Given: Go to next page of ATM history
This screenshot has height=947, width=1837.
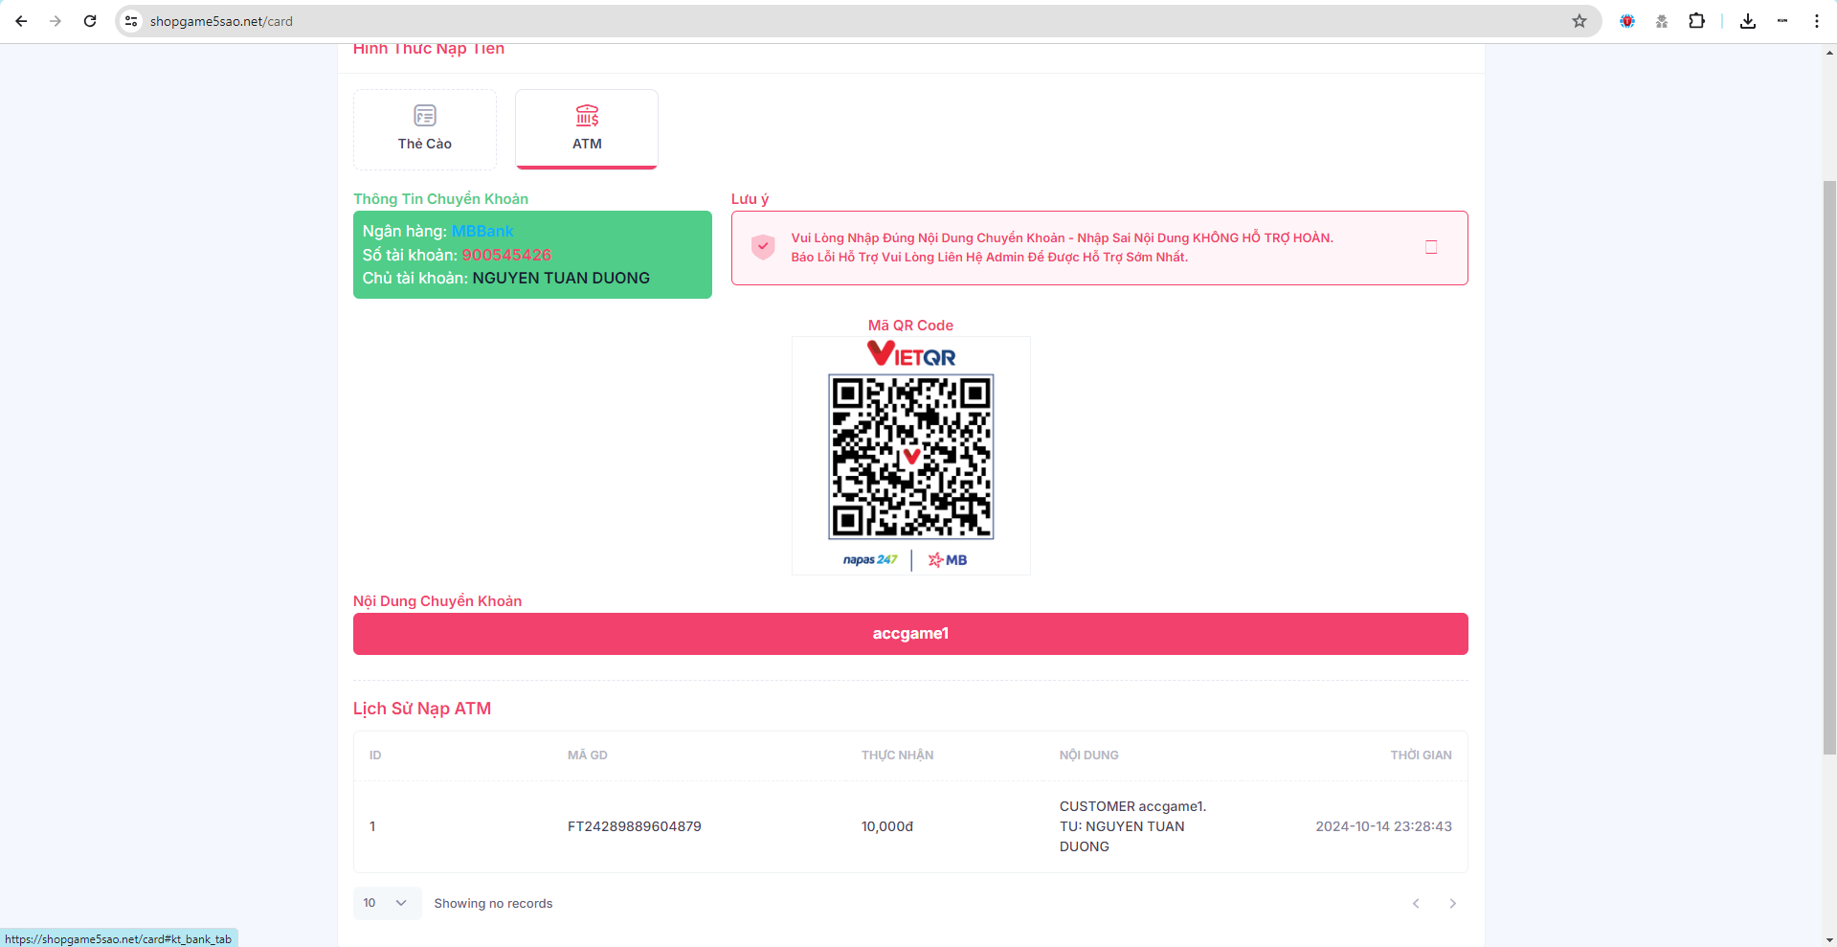Looking at the screenshot, I should pyautogui.click(x=1452, y=903).
